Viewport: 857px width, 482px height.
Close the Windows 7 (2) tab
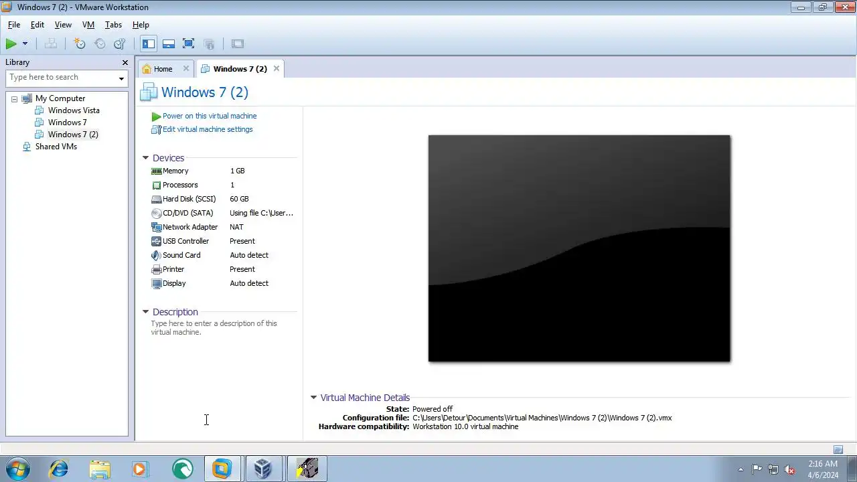[x=276, y=68]
